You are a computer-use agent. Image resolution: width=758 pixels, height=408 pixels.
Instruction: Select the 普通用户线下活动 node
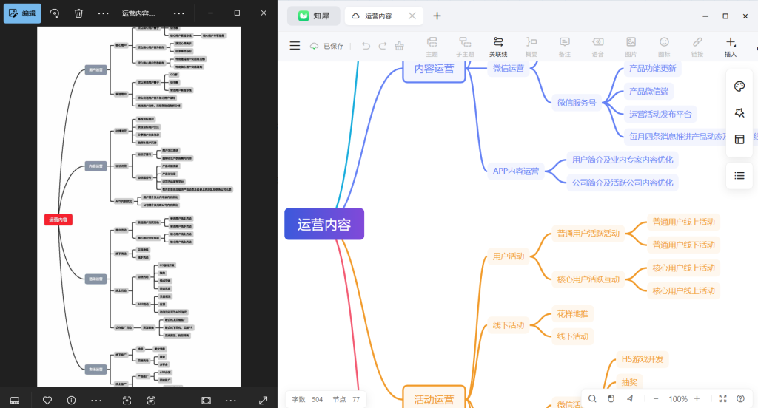click(x=683, y=245)
